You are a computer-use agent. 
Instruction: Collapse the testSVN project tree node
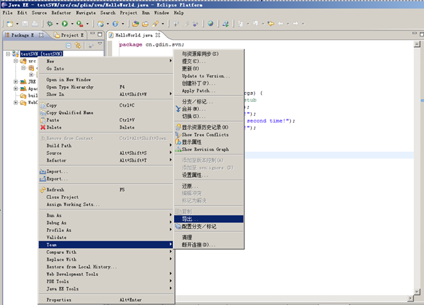8,54
